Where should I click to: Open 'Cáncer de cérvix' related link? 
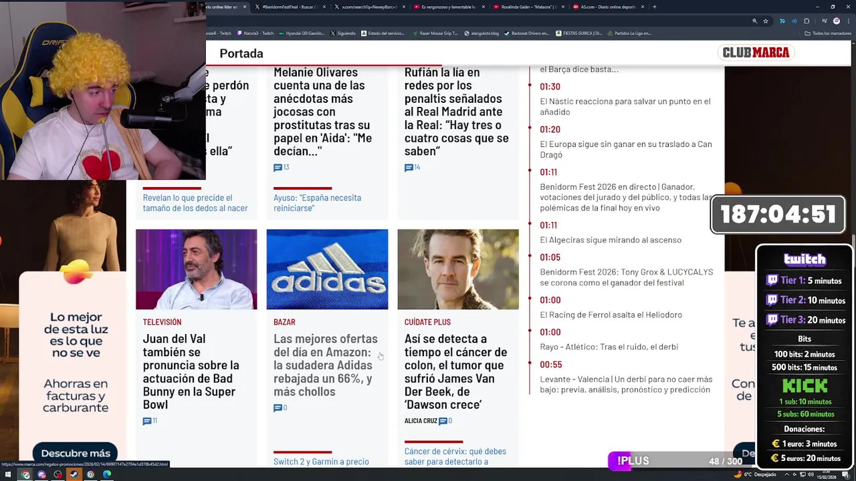coord(455,456)
